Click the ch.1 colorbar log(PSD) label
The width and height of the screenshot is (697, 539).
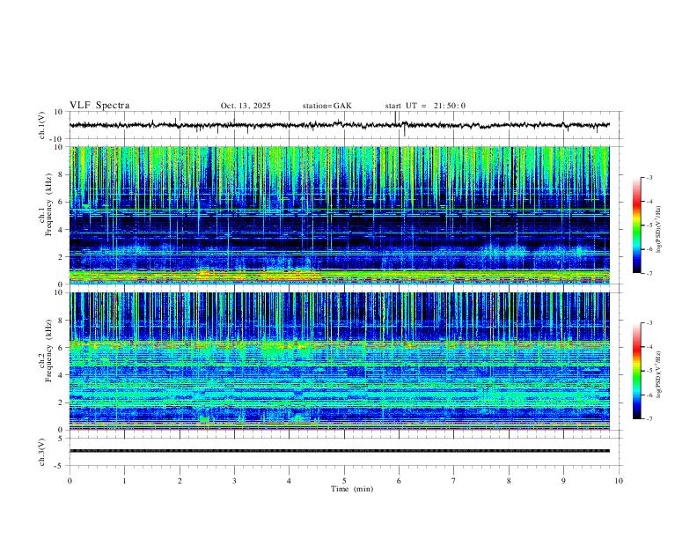coord(659,230)
